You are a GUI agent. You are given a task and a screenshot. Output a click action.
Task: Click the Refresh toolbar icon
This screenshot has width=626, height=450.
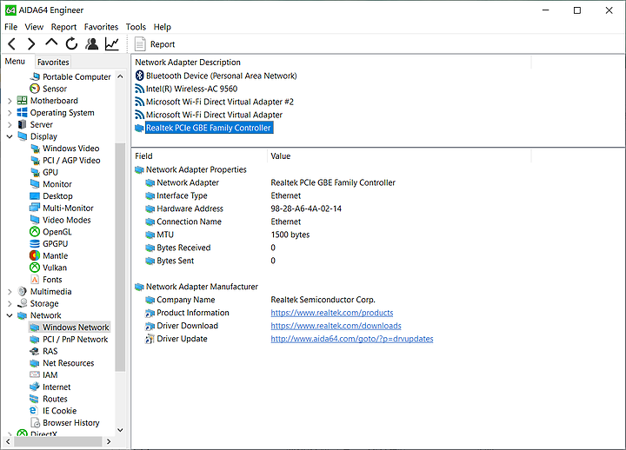click(71, 43)
